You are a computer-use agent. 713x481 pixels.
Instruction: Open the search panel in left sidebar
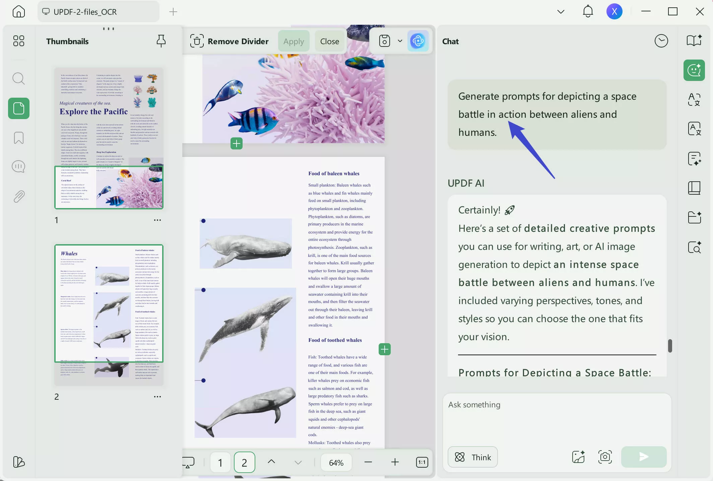tap(18, 79)
